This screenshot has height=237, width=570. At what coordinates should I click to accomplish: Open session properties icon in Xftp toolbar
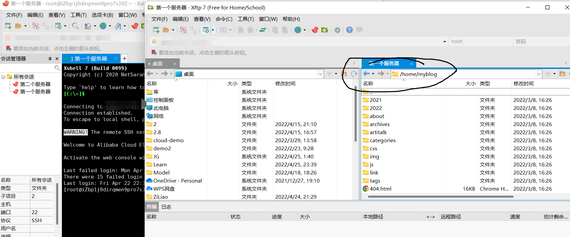[x=206, y=30]
